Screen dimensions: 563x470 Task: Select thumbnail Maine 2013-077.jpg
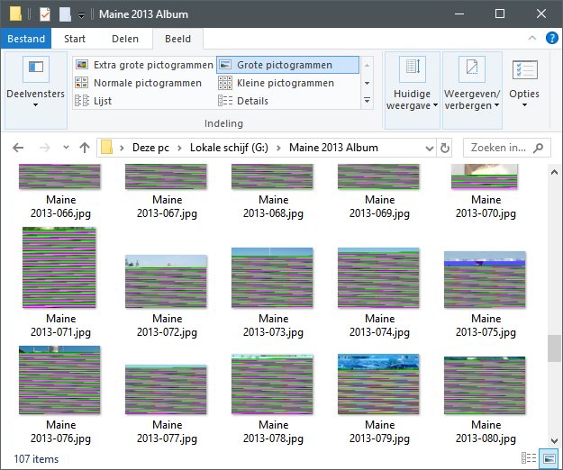(x=166, y=390)
